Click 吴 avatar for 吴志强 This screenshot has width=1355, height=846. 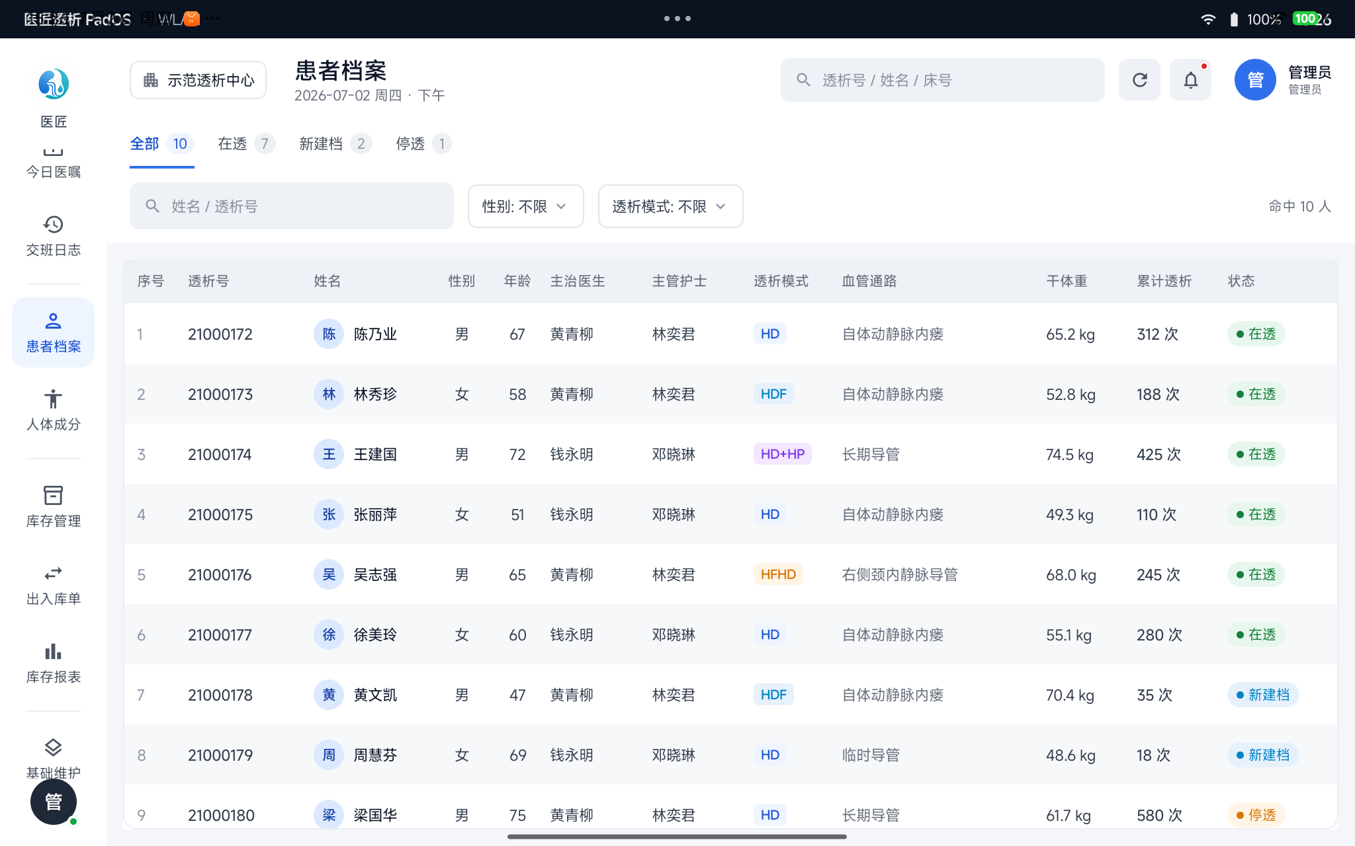click(329, 574)
